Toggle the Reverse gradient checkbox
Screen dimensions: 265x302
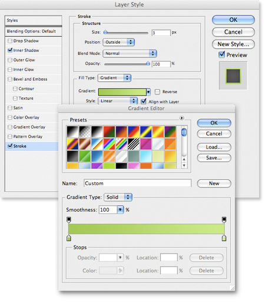(x=157, y=91)
